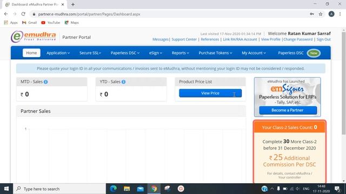
Task: Open the Chrome profile avatar
Action: pyautogui.click(x=331, y=14)
